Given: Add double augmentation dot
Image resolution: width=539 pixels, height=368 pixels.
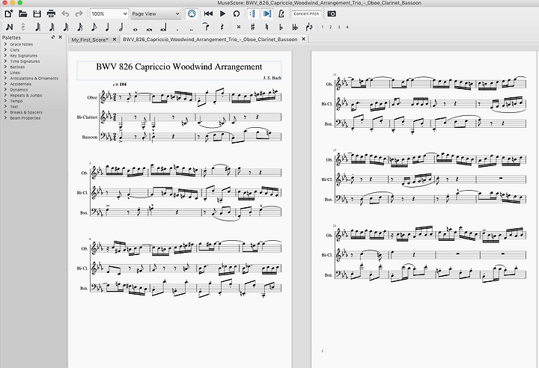Looking at the screenshot, I should 192,29.
